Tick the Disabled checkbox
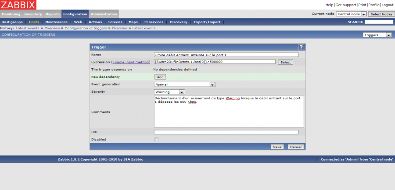This screenshot has height=190, width=395. 156,139
